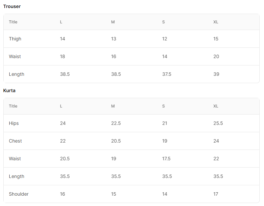Click the Trouser Thigh value 13 for M
264x206 pixels.
[x=114, y=39]
